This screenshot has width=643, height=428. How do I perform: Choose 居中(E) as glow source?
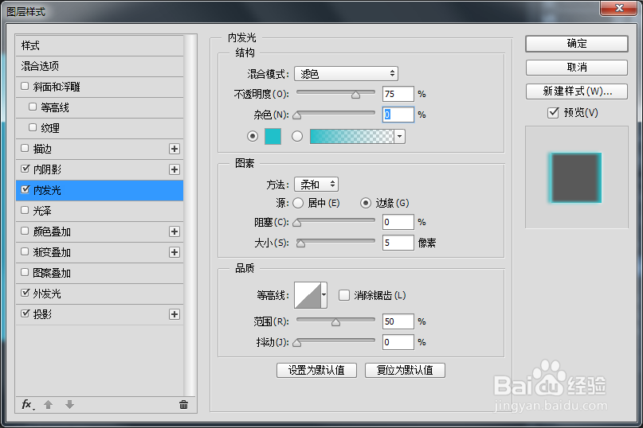(298, 203)
